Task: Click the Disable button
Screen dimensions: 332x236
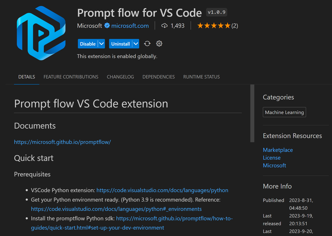Action: coord(88,44)
